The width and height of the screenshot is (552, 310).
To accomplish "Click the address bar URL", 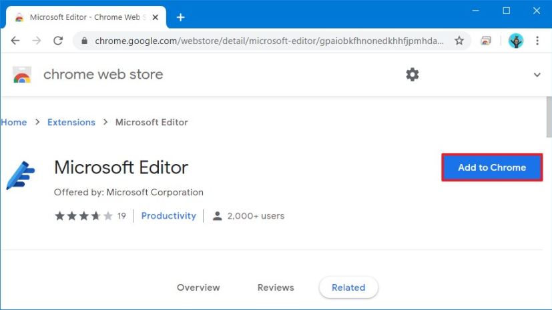I will [269, 41].
